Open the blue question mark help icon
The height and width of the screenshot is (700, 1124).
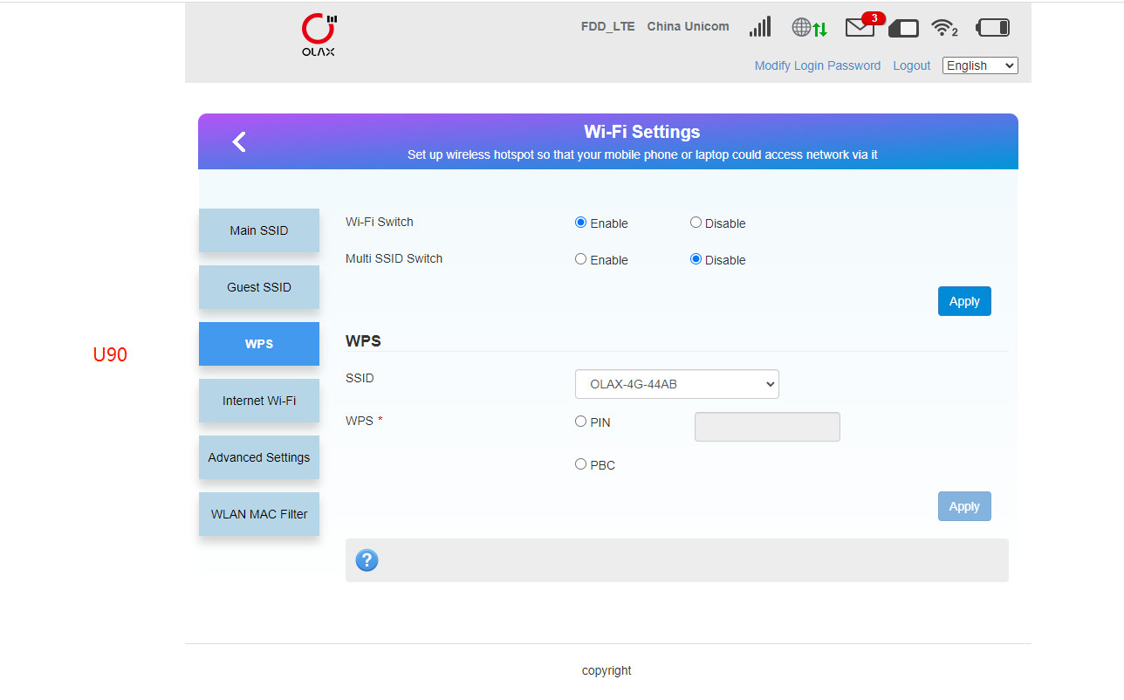[367, 560]
